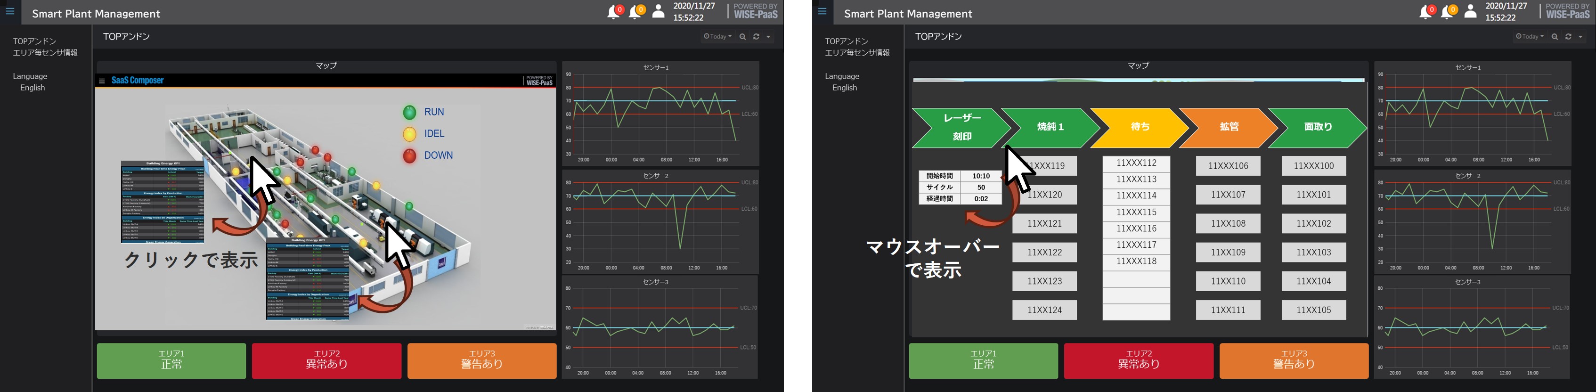Select the 11XX107 item box under 拡管
Screen dimensions: 1596x392
(1227, 195)
